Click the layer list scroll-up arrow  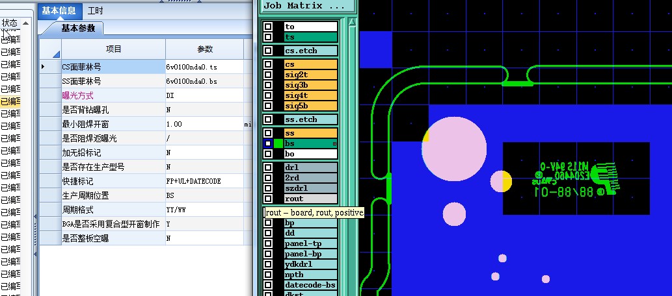pos(352,22)
